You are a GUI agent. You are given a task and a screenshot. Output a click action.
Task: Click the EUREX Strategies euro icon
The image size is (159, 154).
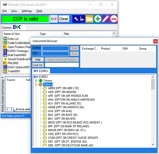(x=5, y=51)
